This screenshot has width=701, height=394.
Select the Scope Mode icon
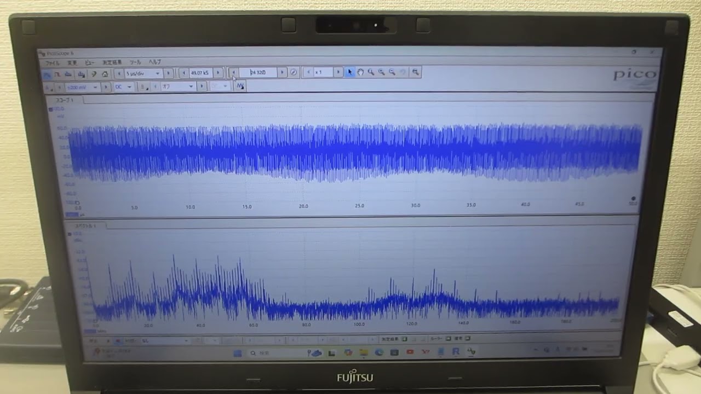pyautogui.click(x=47, y=74)
